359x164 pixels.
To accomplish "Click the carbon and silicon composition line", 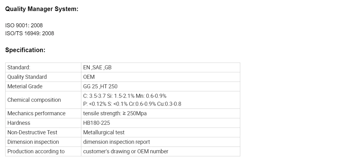I will (x=125, y=96).
